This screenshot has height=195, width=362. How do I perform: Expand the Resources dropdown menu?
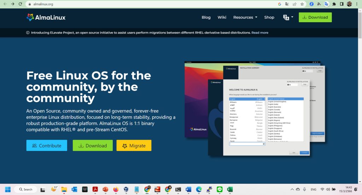245,17
